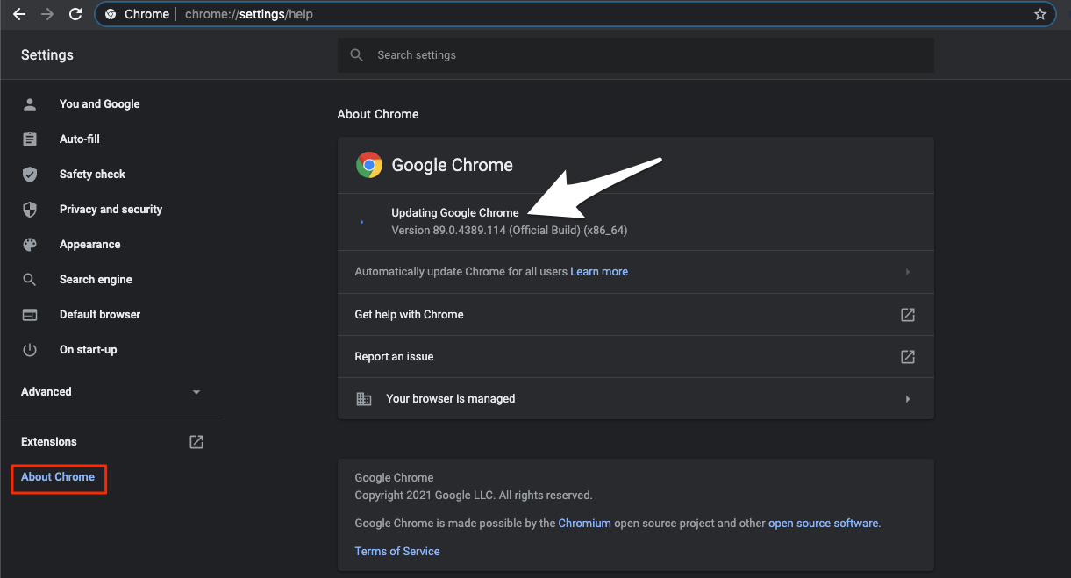Click the Chrome site info icon in address bar

click(111, 14)
